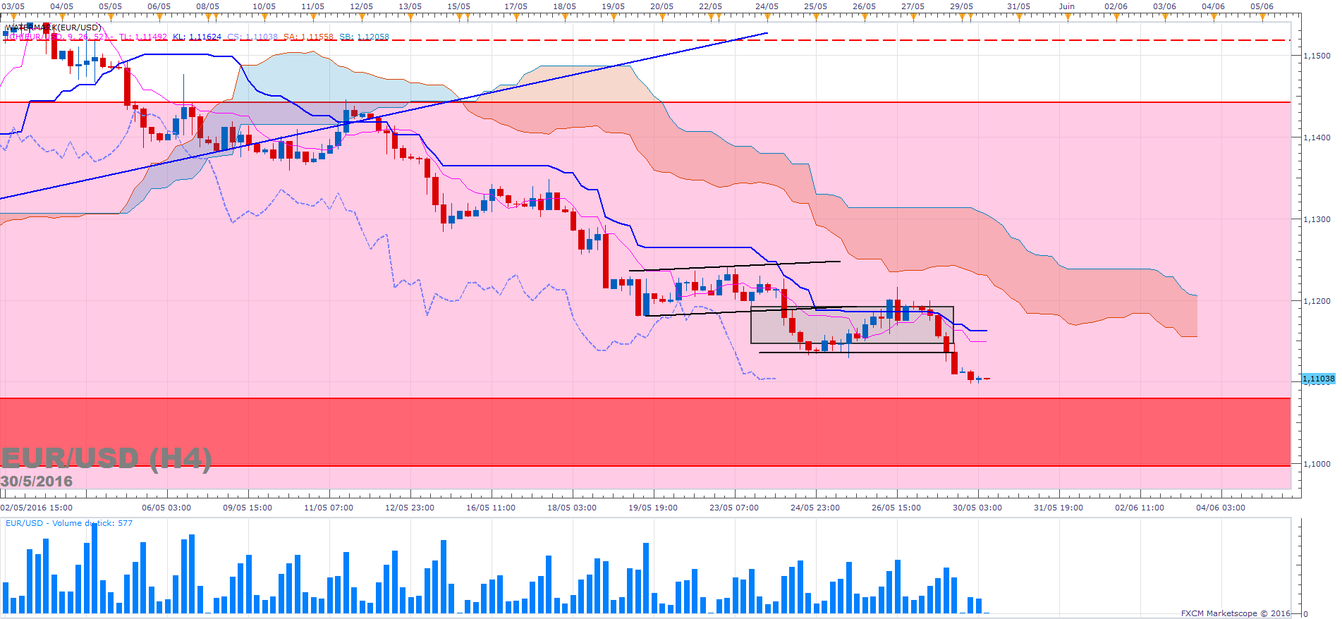Click the orange day marker under Juin
The width and height of the screenshot is (1342, 619).
click(x=1067, y=16)
